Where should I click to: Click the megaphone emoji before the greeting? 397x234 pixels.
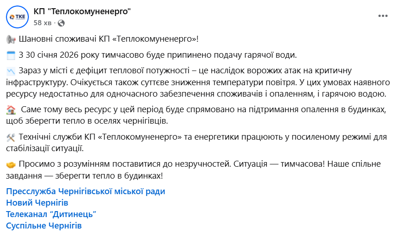pyautogui.click(x=11, y=40)
